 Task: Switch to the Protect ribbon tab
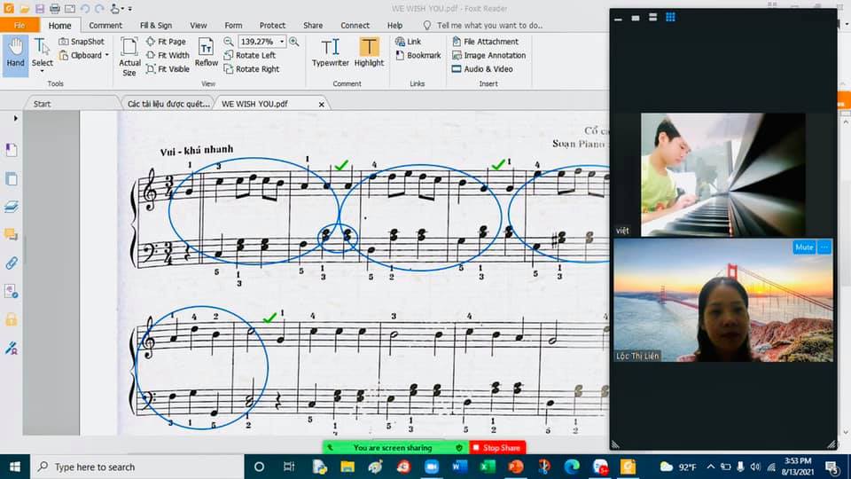tap(272, 25)
